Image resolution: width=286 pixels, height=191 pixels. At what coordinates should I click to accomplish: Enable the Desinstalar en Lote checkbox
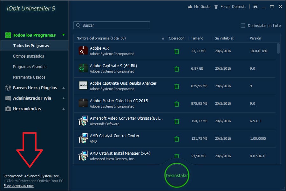tap(243, 25)
